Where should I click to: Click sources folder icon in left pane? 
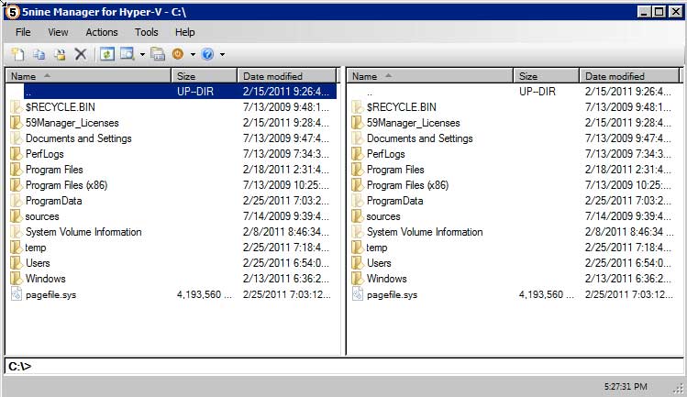16,216
